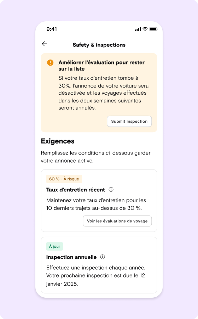Tap the Wi-Fi status icon
Image resolution: width=198 pixels, height=319 pixels.
tap(145, 29)
